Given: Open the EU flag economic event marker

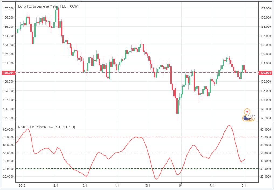Looking at the screenshot, I should (x=245, y=118).
